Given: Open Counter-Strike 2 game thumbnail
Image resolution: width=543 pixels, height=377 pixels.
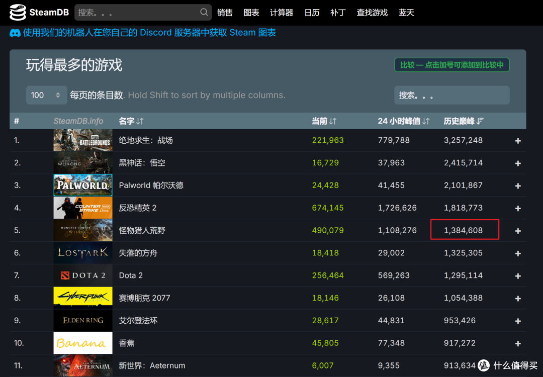Looking at the screenshot, I should (83, 208).
